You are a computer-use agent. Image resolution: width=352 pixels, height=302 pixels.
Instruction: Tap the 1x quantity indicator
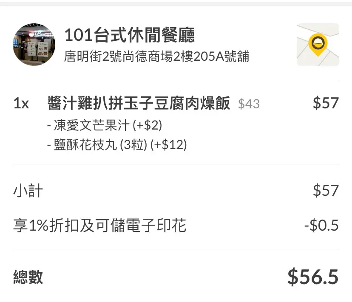point(21,104)
